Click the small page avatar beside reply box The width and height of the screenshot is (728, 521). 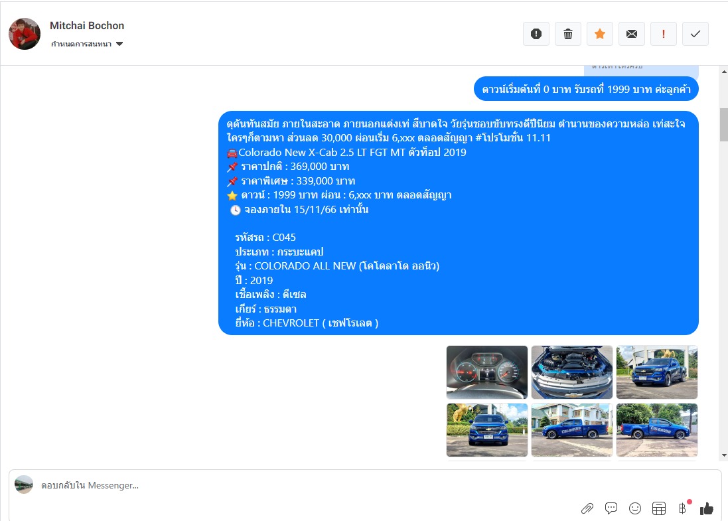[x=24, y=484]
